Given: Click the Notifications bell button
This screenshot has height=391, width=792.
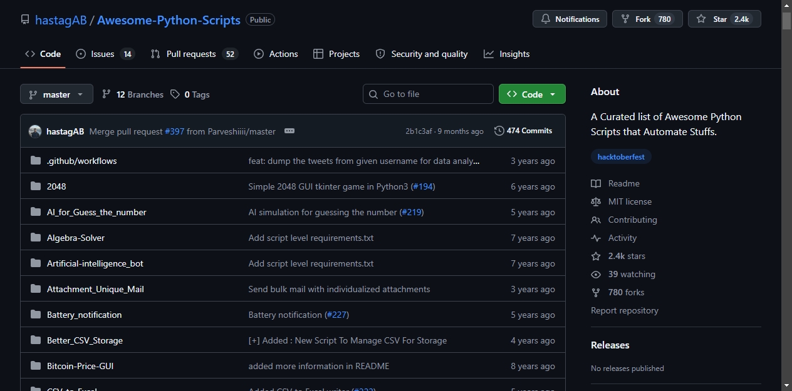Looking at the screenshot, I should 570,19.
